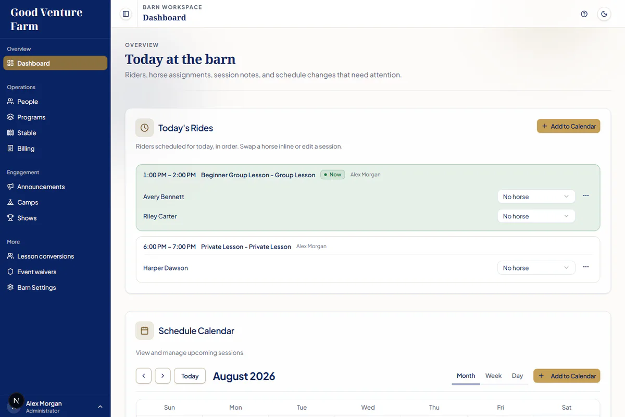Open Announcements label in sidebar
This screenshot has width=625, height=417.
41,187
